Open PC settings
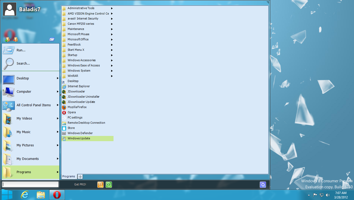 point(87,117)
